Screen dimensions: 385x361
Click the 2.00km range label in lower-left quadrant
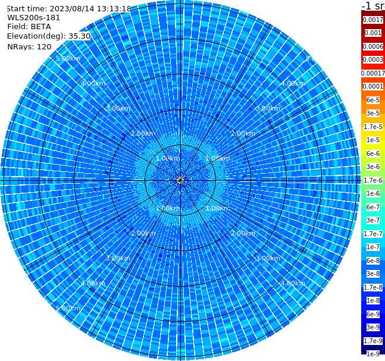click(x=143, y=233)
